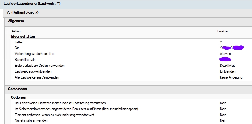Click the Ersetzen action value

(223, 31)
